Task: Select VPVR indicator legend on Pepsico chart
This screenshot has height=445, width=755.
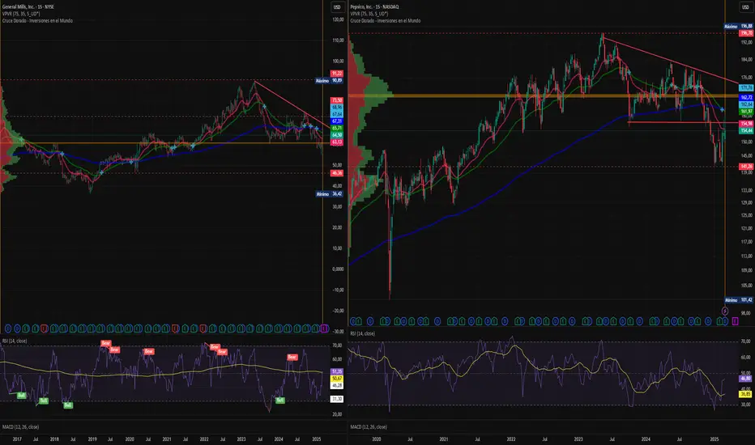Action: point(369,14)
